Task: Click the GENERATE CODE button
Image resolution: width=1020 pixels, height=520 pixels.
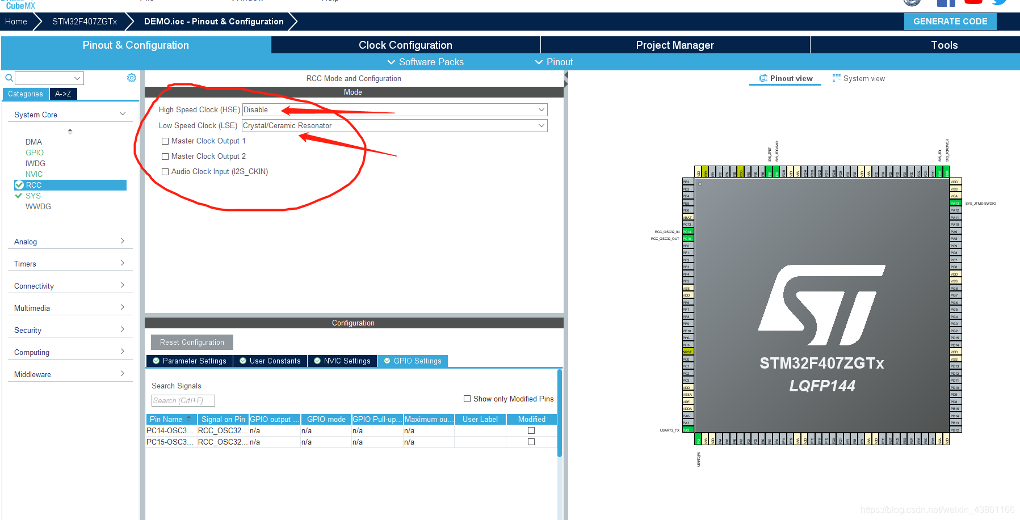Action: point(950,22)
